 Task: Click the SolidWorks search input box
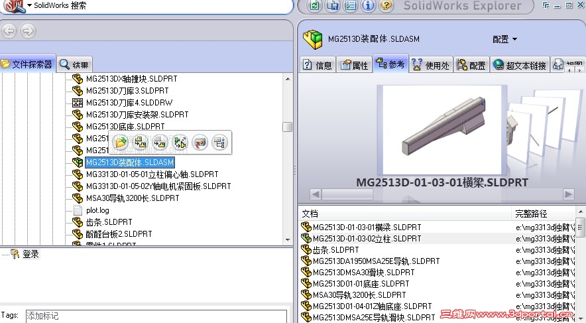point(160,6)
